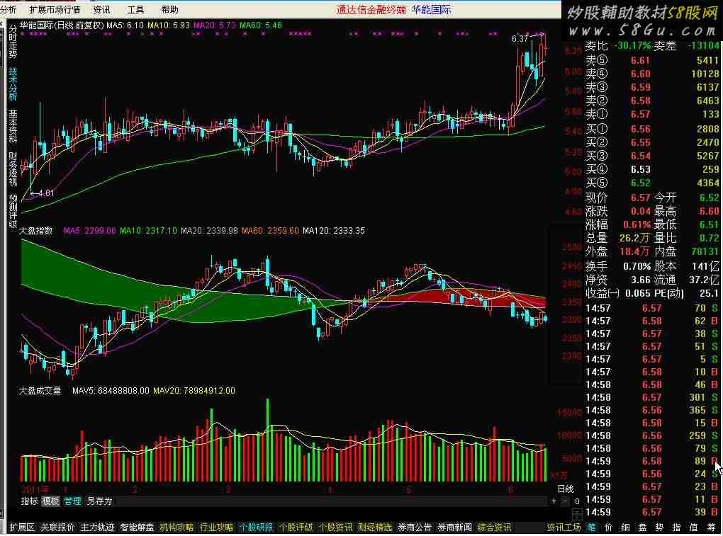Switch to 预测评级 side tab
Screen dimensions: 723x536
13,211
